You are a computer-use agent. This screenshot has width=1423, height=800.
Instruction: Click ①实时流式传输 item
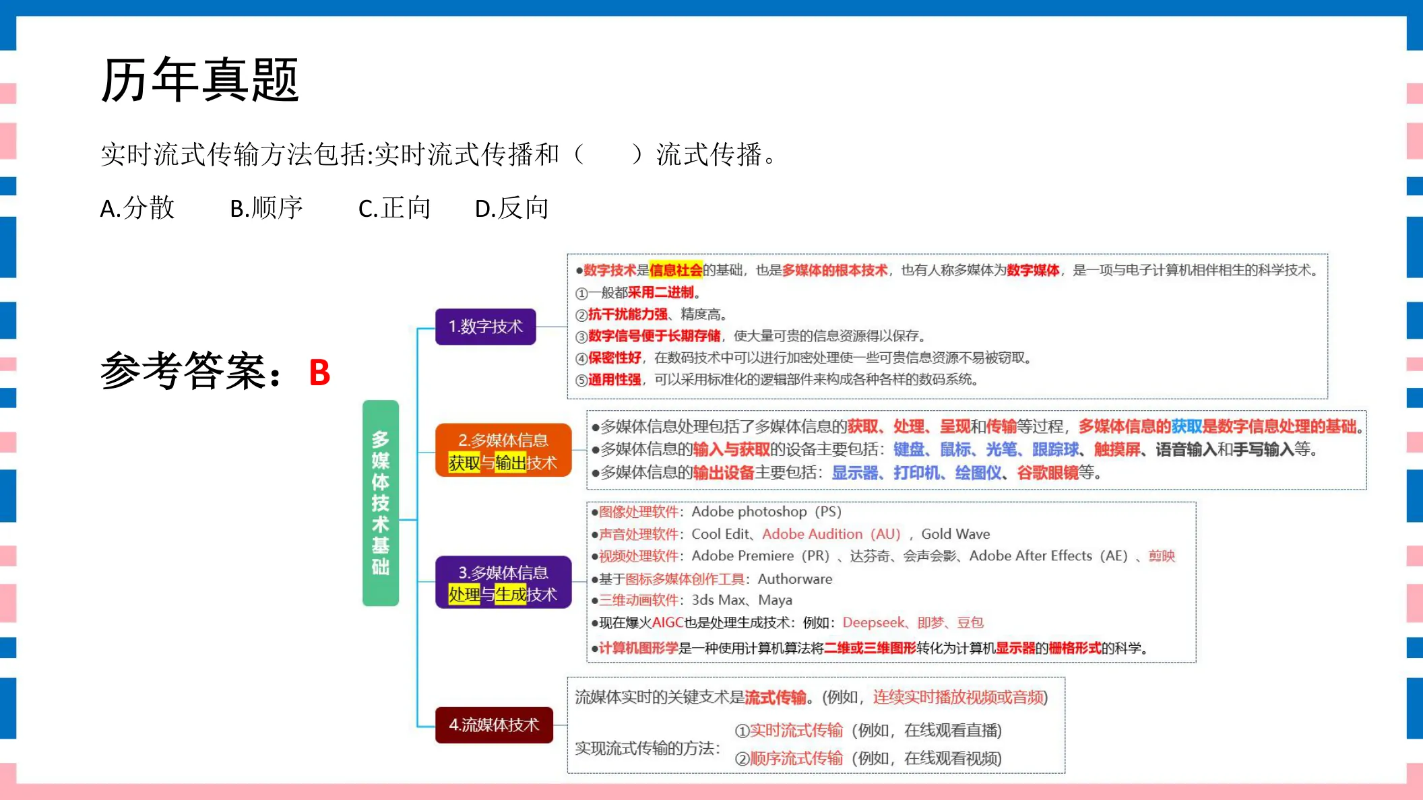[868, 731]
